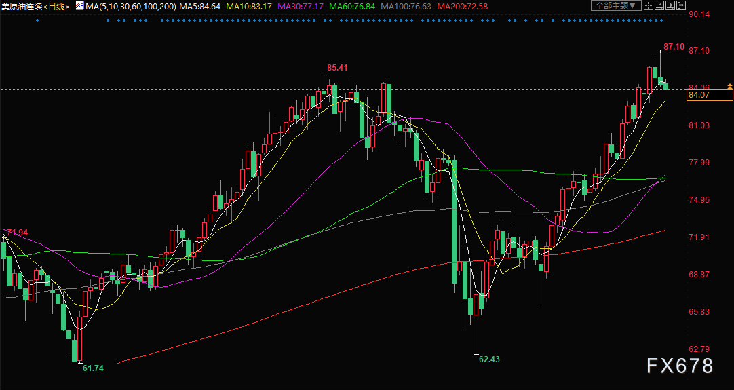The height and width of the screenshot is (390, 734).
Task: Click the 71.91 price axis value
Action: tap(699, 237)
